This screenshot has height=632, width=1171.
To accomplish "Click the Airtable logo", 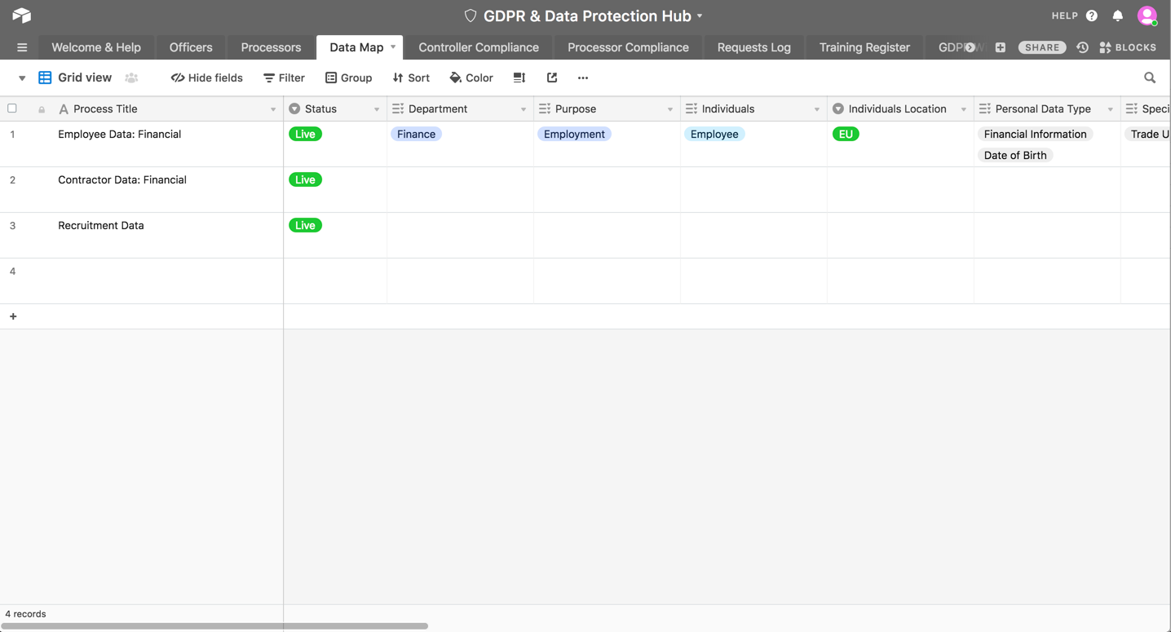I will point(20,15).
